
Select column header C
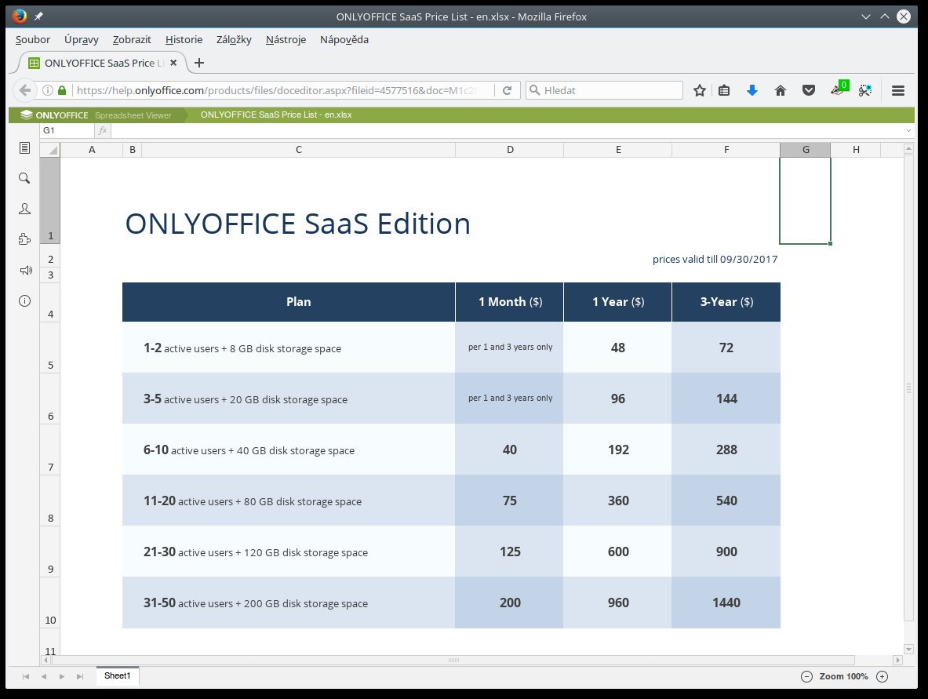299,150
